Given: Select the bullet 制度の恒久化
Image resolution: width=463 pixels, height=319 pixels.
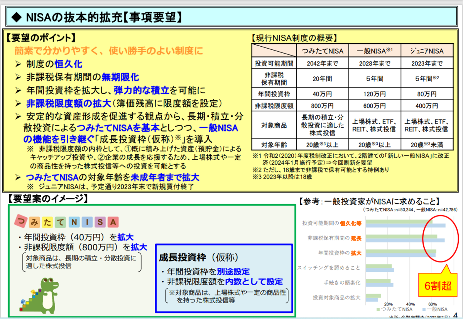Looking at the screenshot, I should 49,64.
